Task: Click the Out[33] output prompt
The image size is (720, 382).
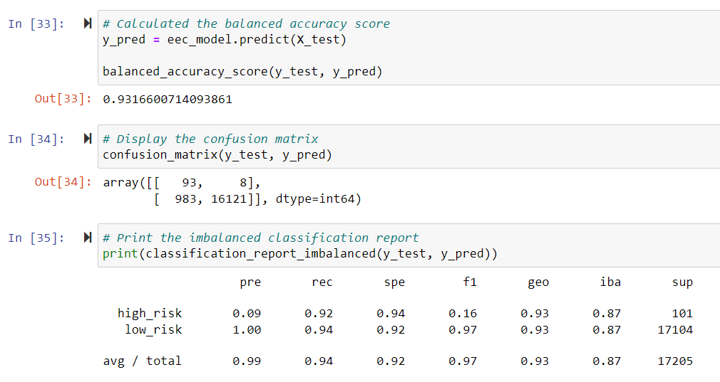Action: point(63,99)
